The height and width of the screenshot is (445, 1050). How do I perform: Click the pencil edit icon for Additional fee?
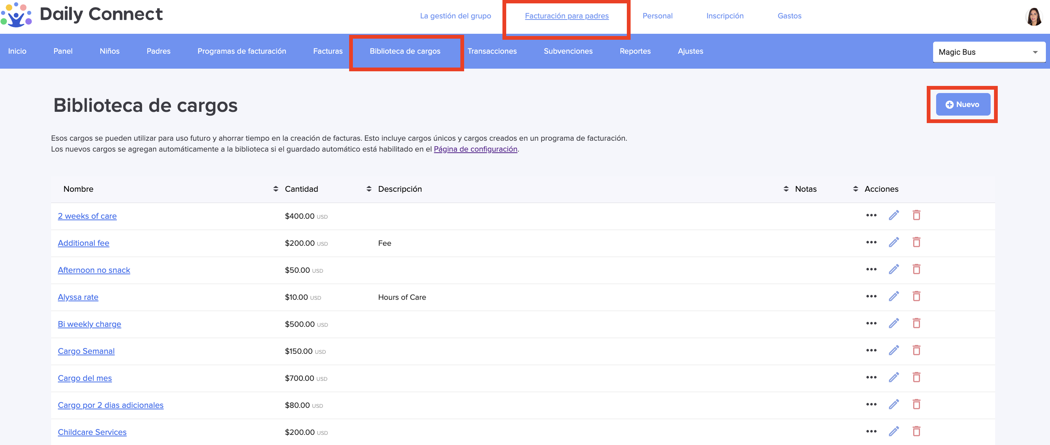click(x=894, y=243)
